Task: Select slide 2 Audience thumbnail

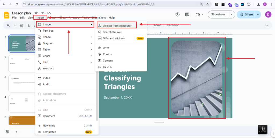Action: [22, 64]
